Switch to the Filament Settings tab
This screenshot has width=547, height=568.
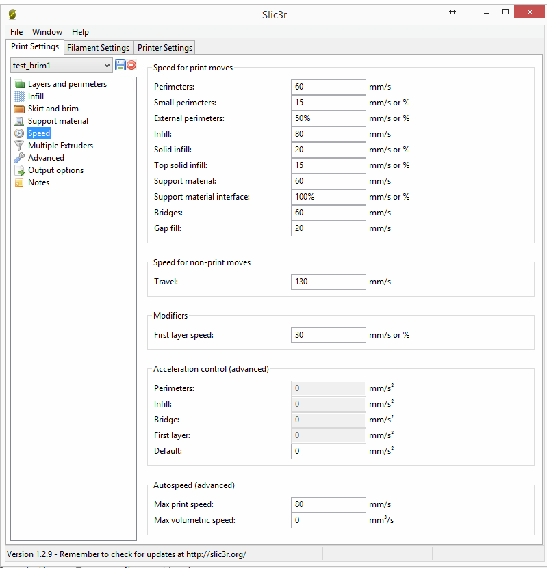[98, 48]
